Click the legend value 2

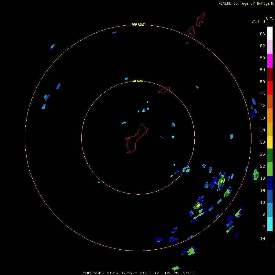click(264, 227)
